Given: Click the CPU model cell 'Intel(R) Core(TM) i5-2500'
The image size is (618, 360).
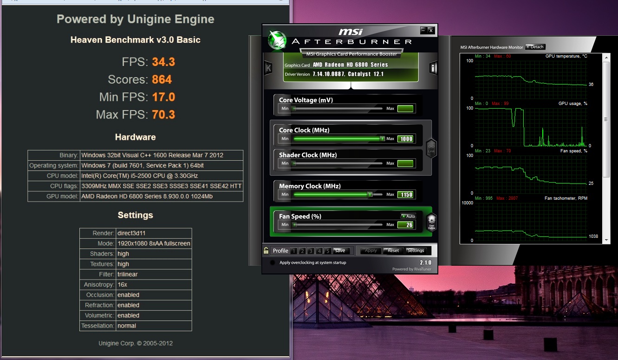Looking at the screenshot, I should tap(161, 176).
